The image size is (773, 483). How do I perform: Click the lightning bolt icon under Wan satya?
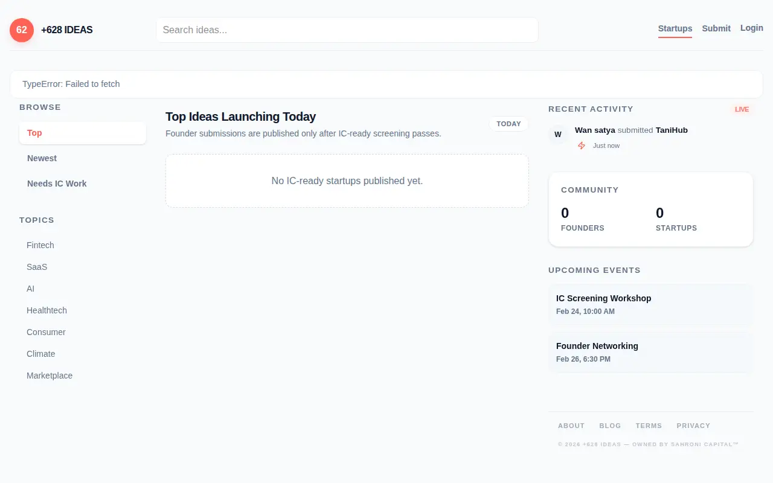pos(582,146)
